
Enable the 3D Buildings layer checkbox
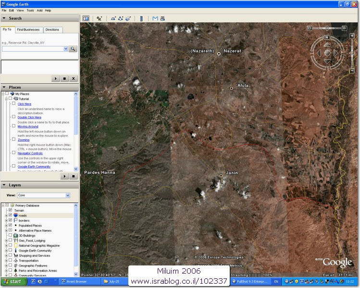(10, 235)
